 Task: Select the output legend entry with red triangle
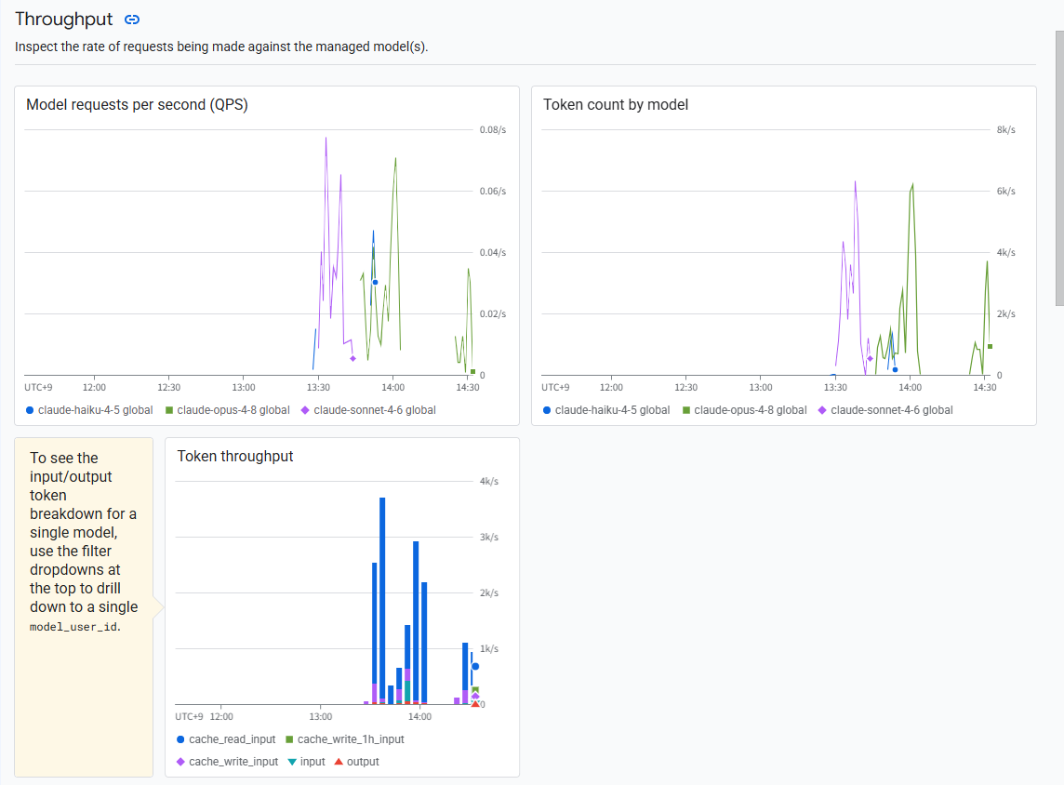pos(357,761)
